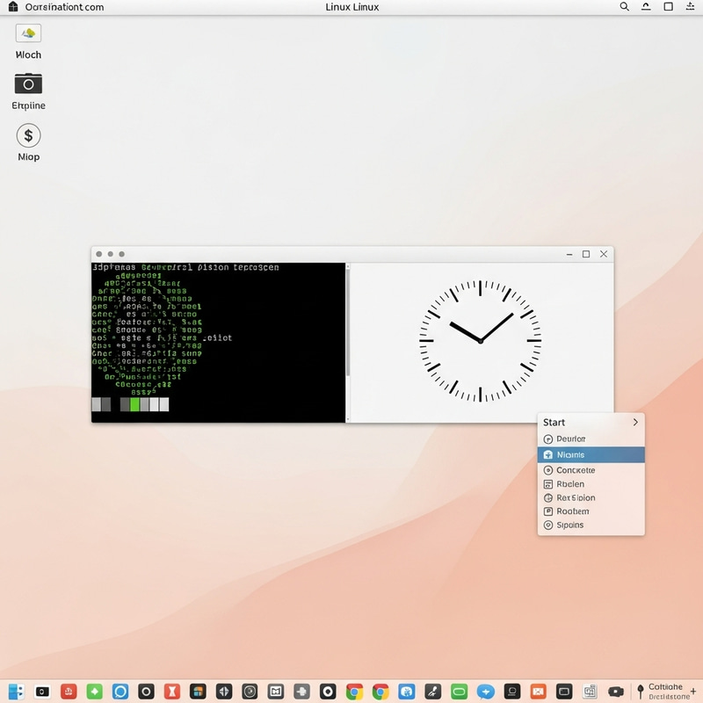
Task: Click the Linux Linux title in the top bar
Action: click(x=351, y=7)
